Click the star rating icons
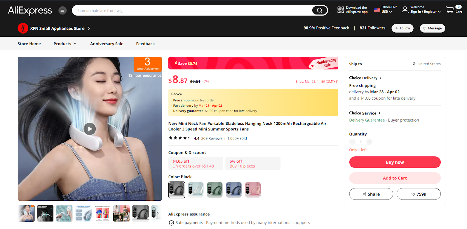 [179, 138]
